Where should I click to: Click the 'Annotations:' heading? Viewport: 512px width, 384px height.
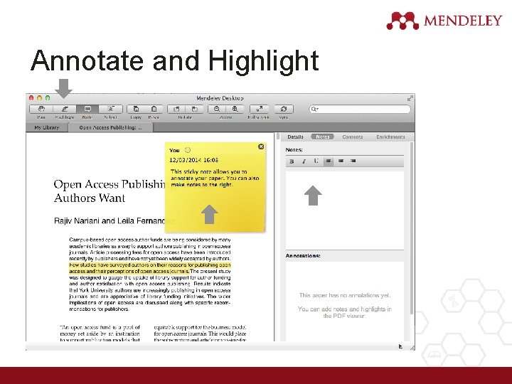[303, 256]
